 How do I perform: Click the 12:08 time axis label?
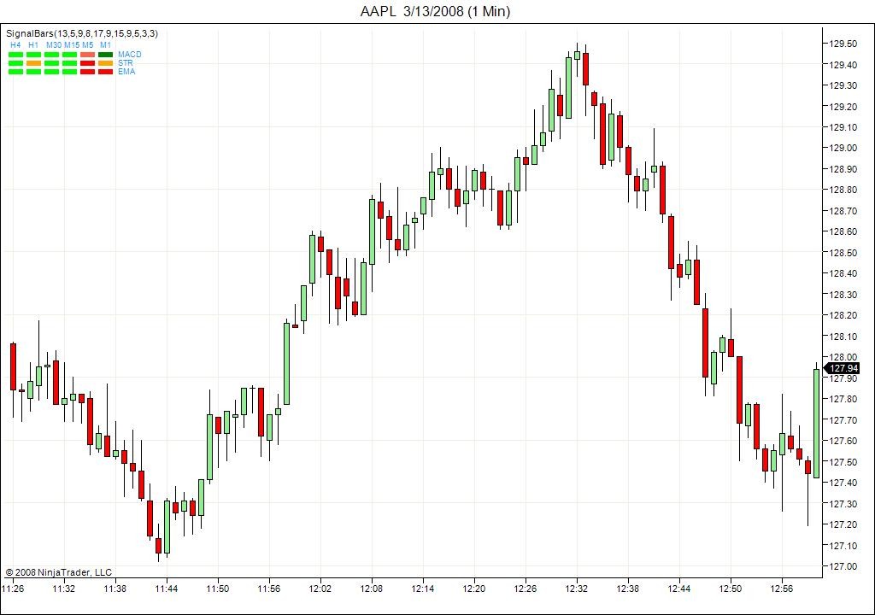[x=372, y=589]
